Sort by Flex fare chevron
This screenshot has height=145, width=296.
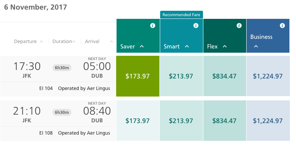(225, 46)
